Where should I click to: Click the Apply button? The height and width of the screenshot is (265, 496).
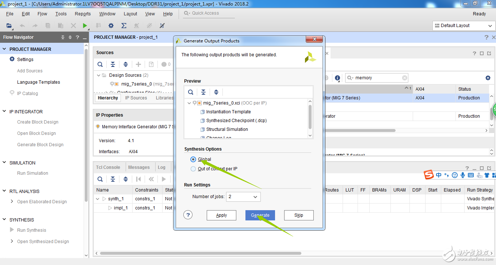pos(221,215)
